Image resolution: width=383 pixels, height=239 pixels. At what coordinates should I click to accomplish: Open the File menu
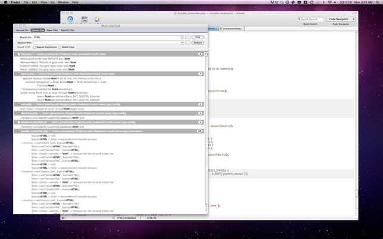click(x=26, y=2)
